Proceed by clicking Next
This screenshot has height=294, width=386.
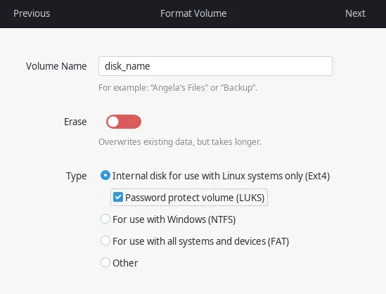pyautogui.click(x=355, y=13)
